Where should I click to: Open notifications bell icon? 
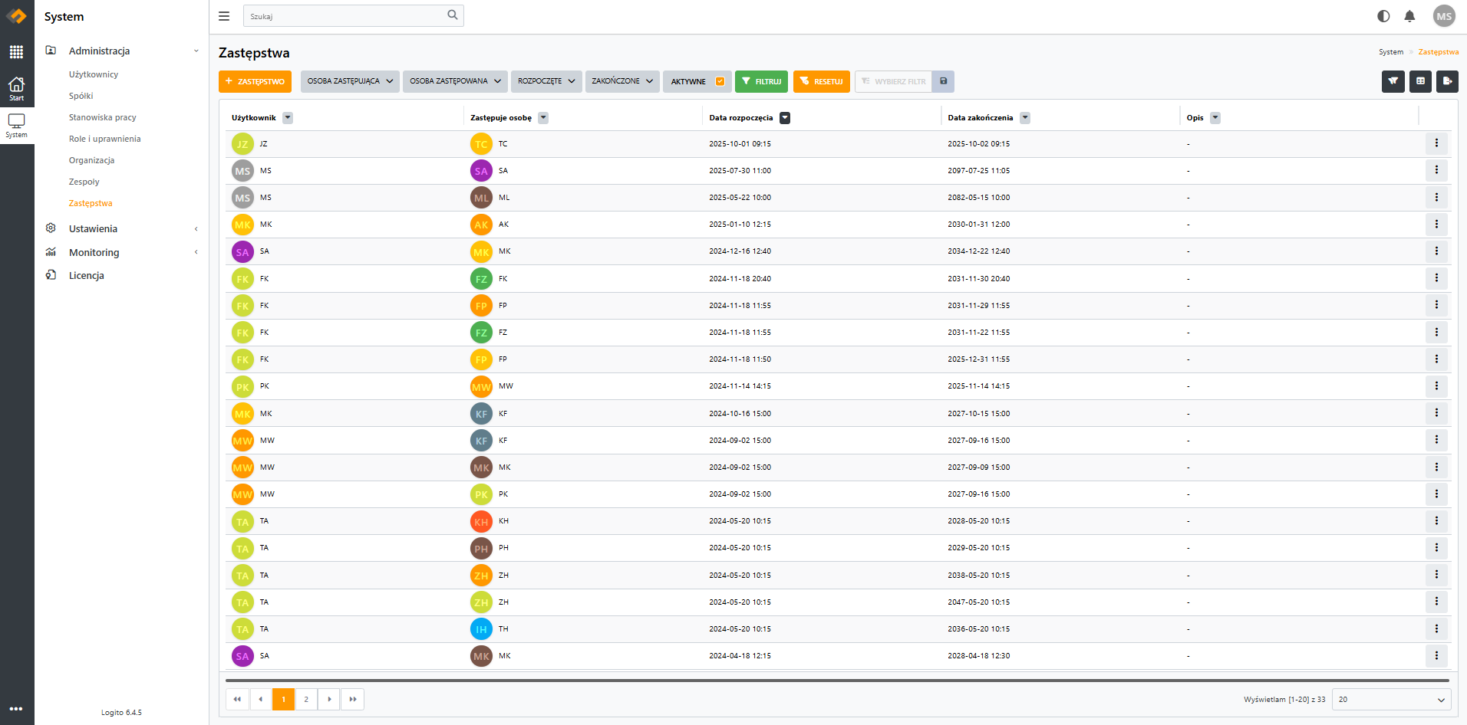1409,16
